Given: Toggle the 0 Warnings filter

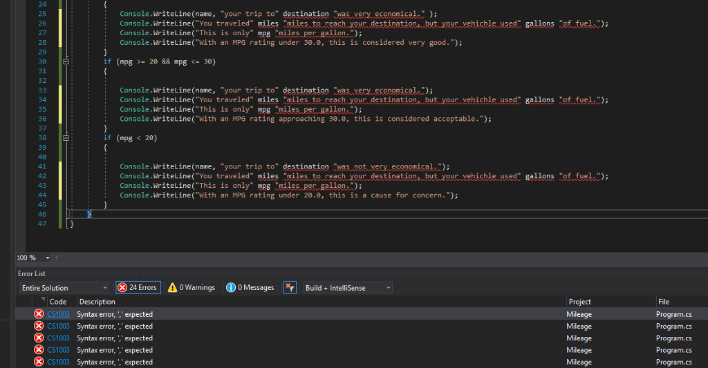Looking at the screenshot, I should 192,288.
